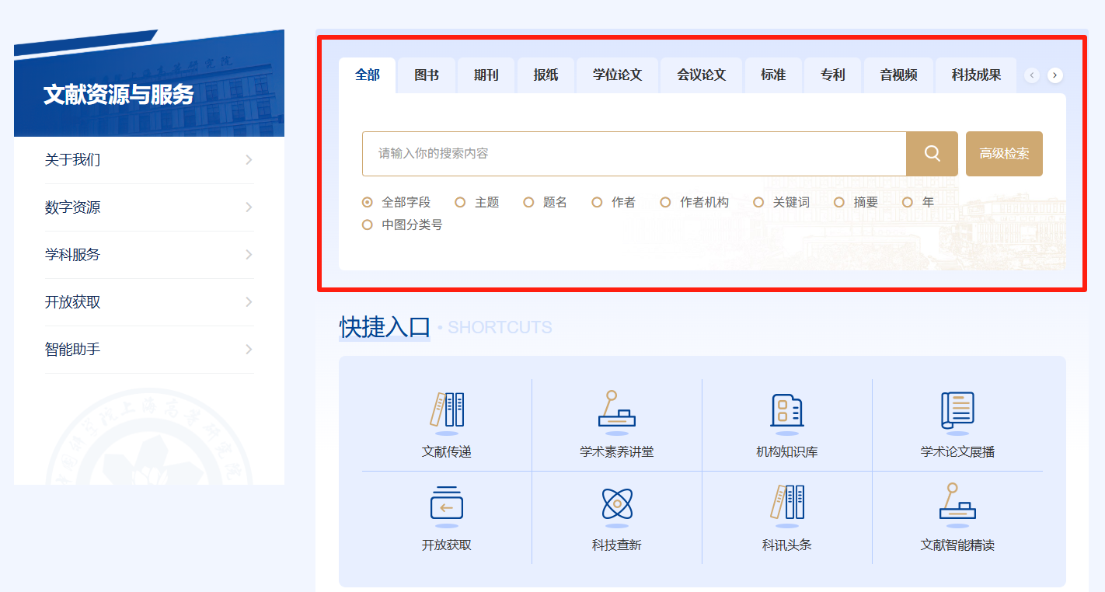Select the 作者 search field radio
This screenshot has width=1105, height=592.
pyautogui.click(x=597, y=202)
